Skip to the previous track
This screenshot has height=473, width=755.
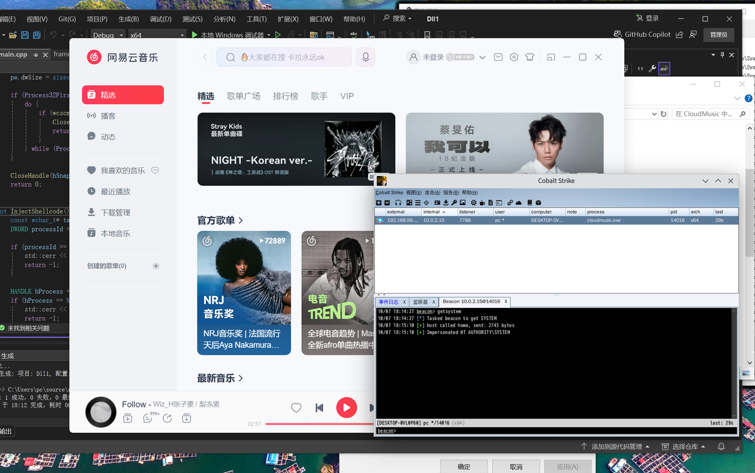(x=320, y=407)
